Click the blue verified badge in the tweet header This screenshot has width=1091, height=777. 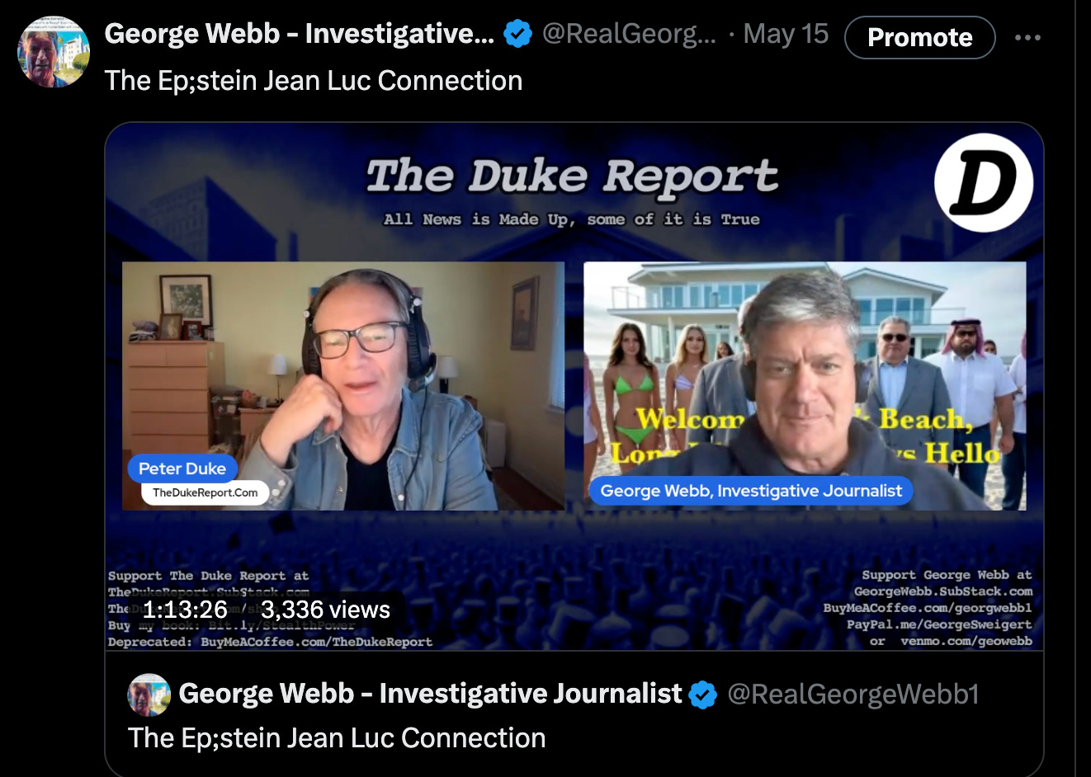pos(517,34)
